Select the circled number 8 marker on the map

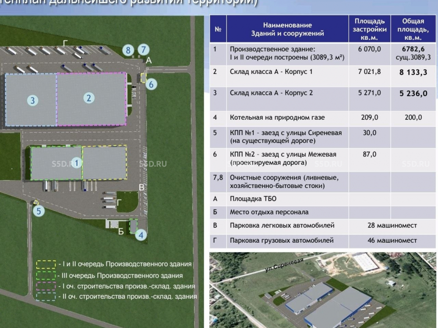(x=128, y=50)
